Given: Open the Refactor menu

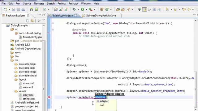Looking at the screenshot, I should click(73, 3).
